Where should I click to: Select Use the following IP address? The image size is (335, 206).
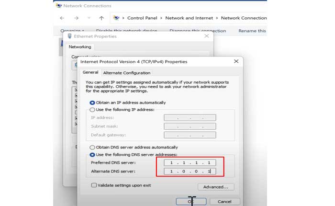pos(93,109)
